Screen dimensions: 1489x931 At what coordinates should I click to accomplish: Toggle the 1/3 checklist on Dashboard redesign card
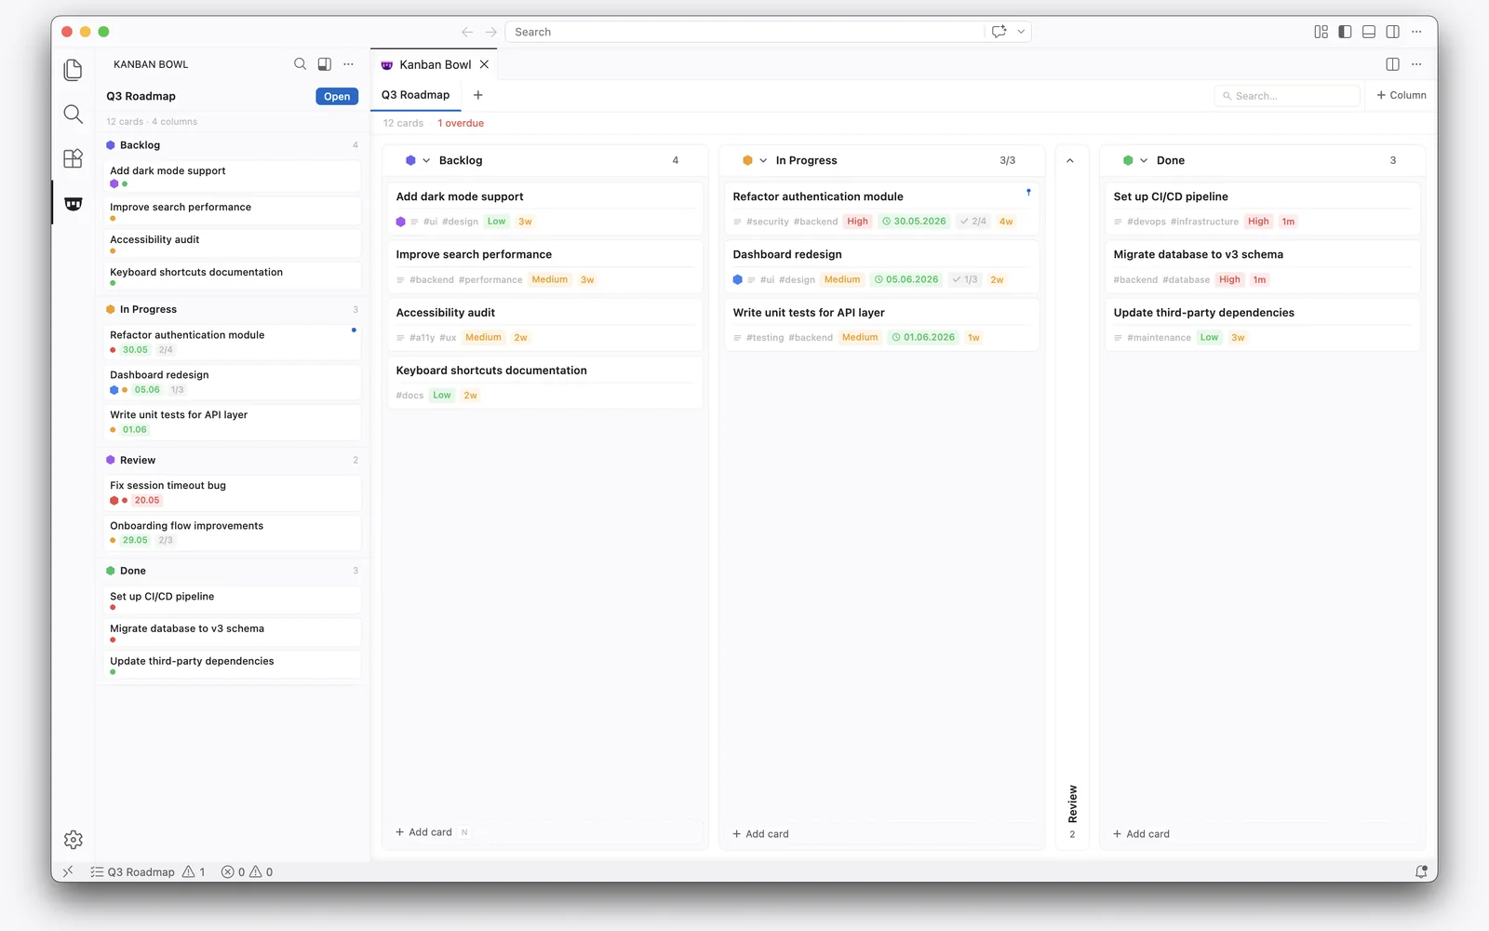(965, 279)
